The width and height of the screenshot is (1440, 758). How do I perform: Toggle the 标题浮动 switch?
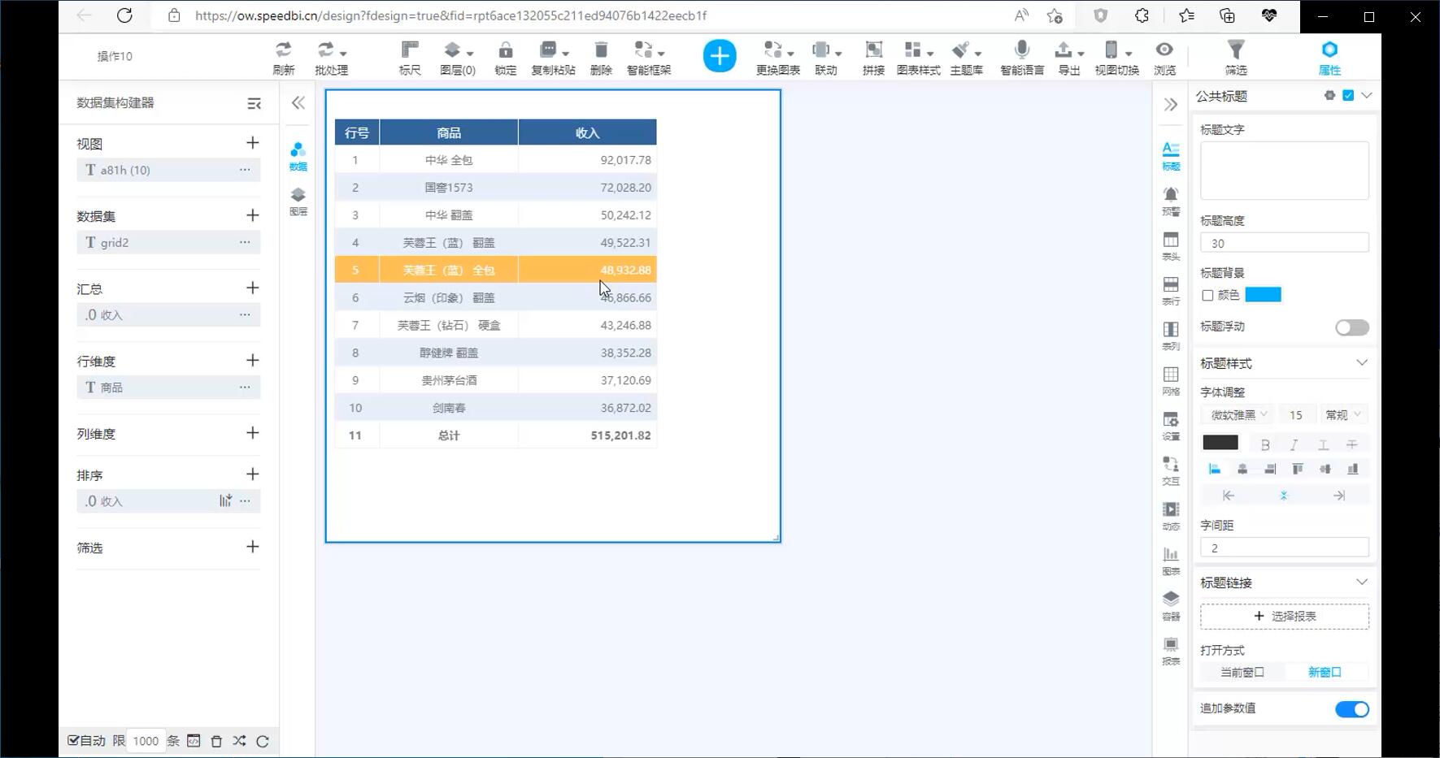coord(1351,327)
